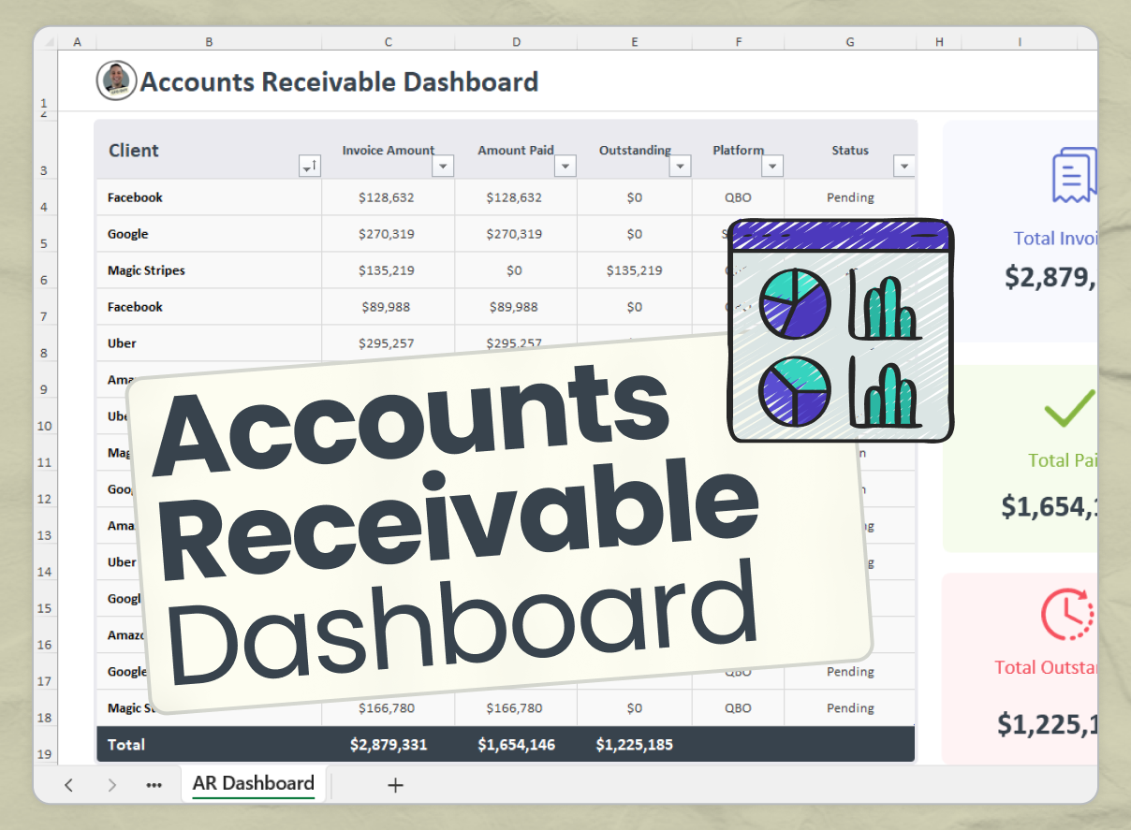Select the Facebook client cell

[136, 197]
